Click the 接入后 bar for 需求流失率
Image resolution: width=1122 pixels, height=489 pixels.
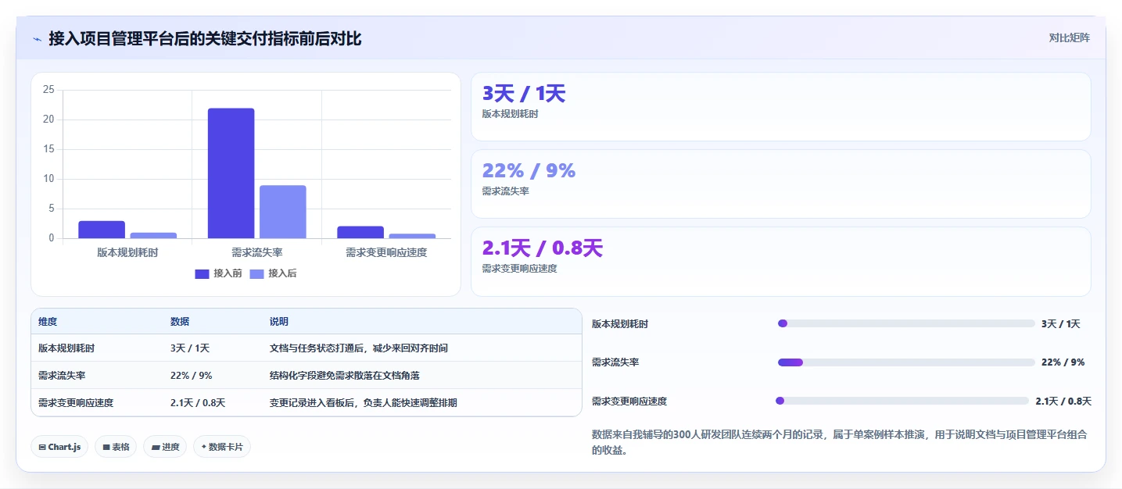click(282, 212)
